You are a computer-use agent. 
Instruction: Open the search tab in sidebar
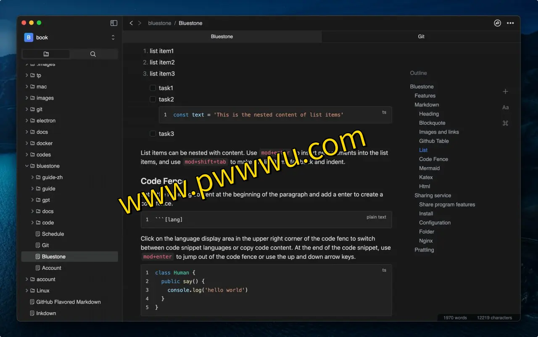click(x=93, y=54)
